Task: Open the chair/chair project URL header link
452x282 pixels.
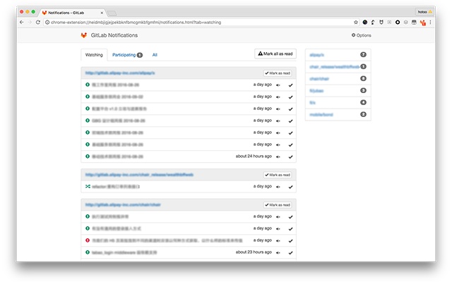Action: click(123, 205)
